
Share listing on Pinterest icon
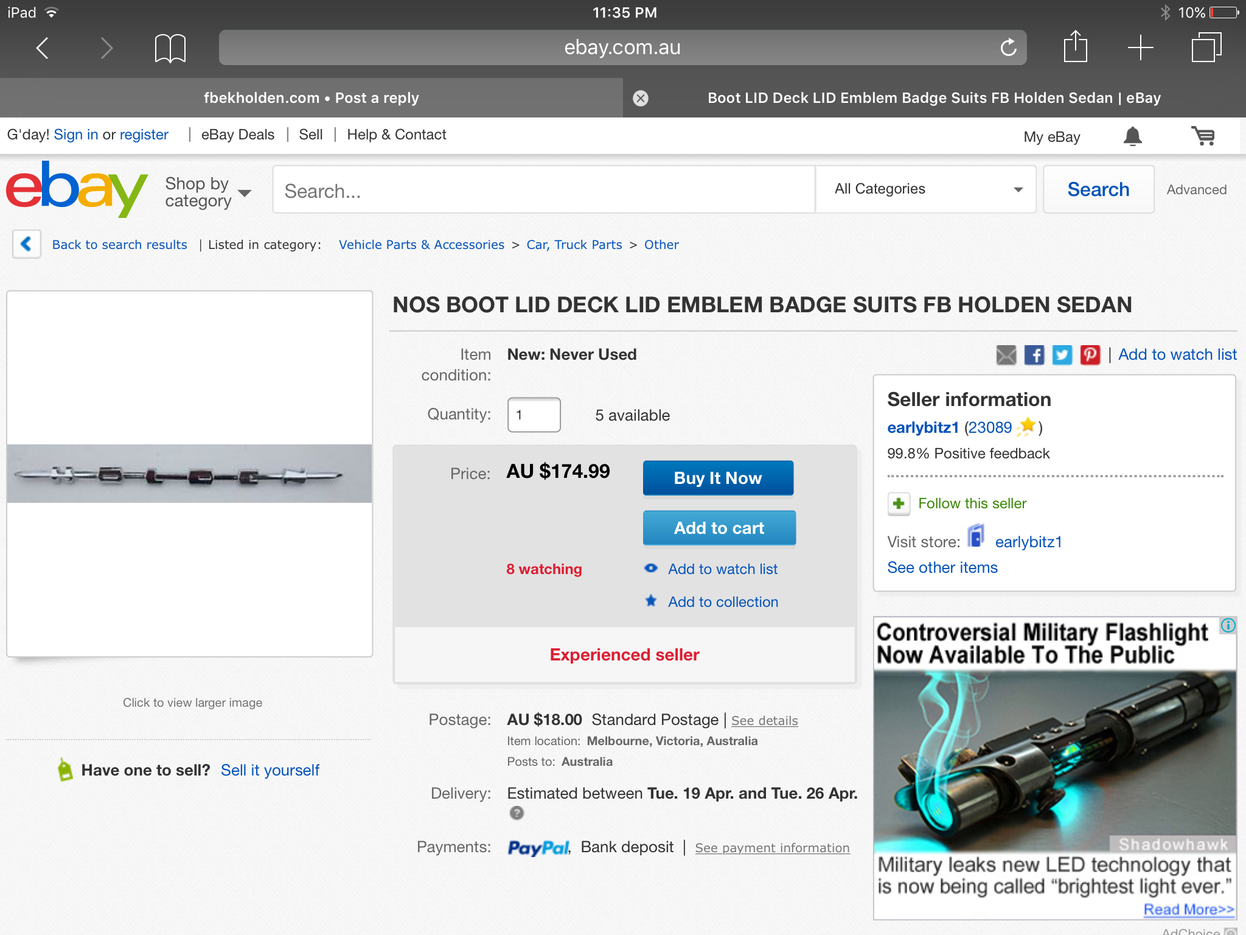[x=1090, y=355]
